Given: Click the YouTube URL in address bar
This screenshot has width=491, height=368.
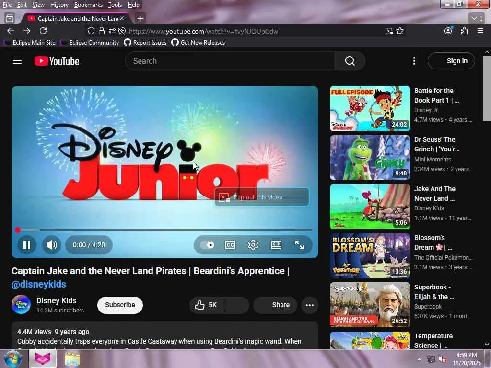Looking at the screenshot, I should pyautogui.click(x=203, y=31).
